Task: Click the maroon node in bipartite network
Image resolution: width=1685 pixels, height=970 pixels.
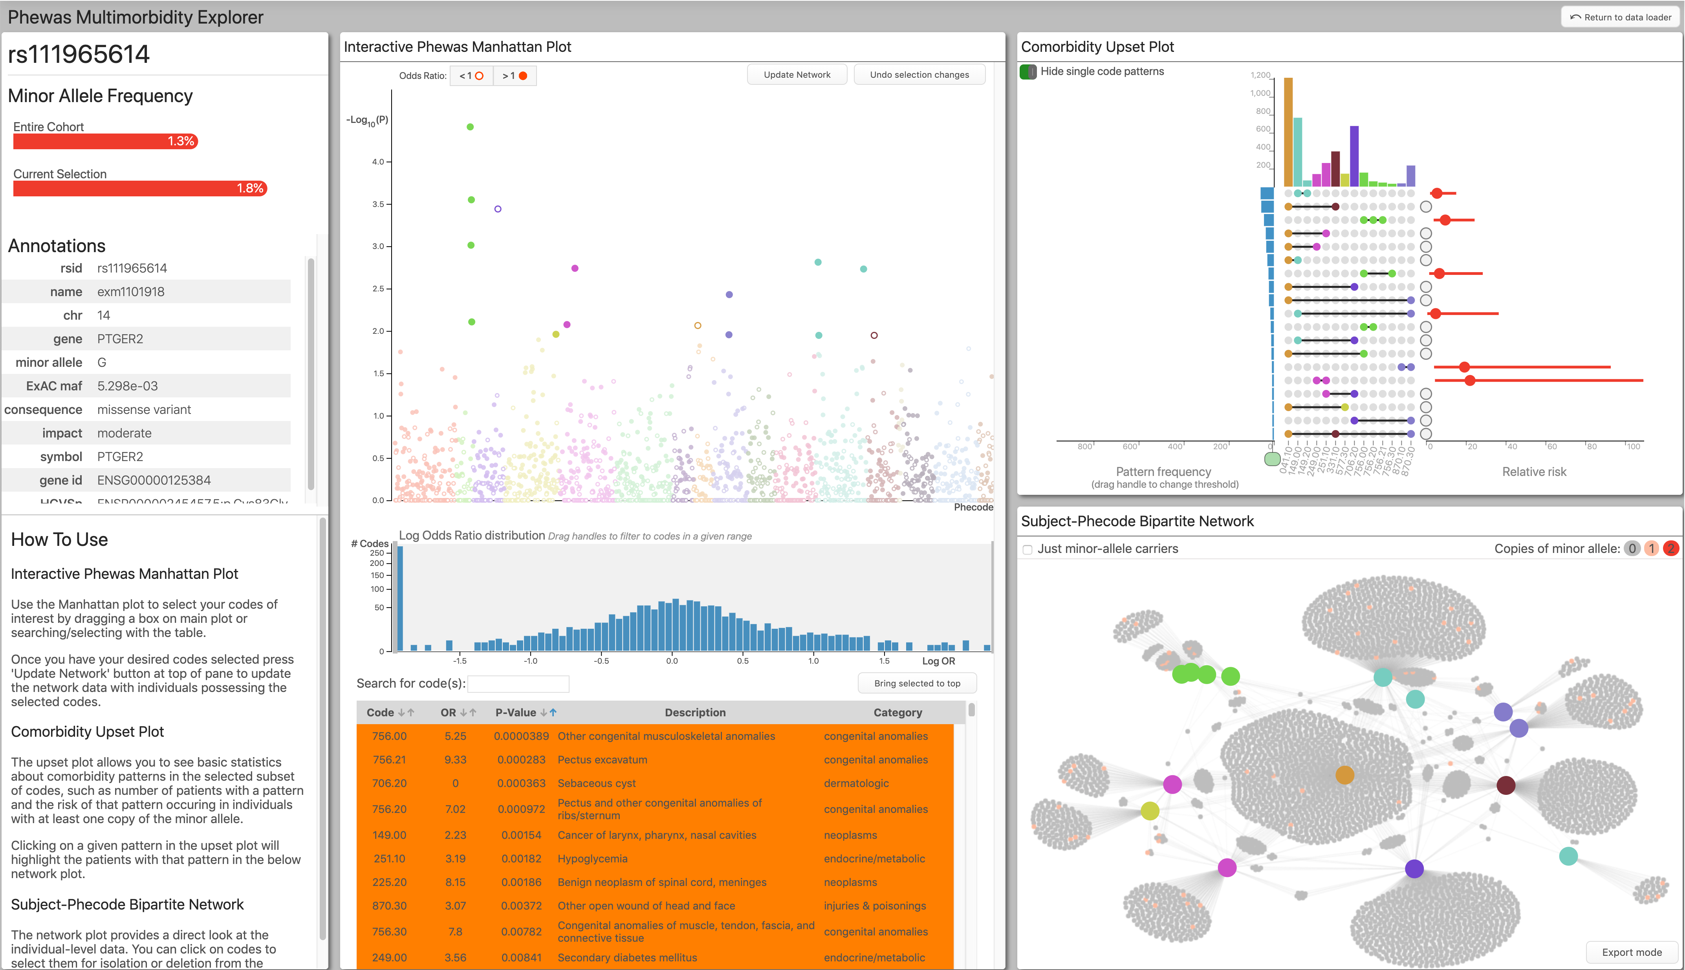Action: click(1506, 785)
